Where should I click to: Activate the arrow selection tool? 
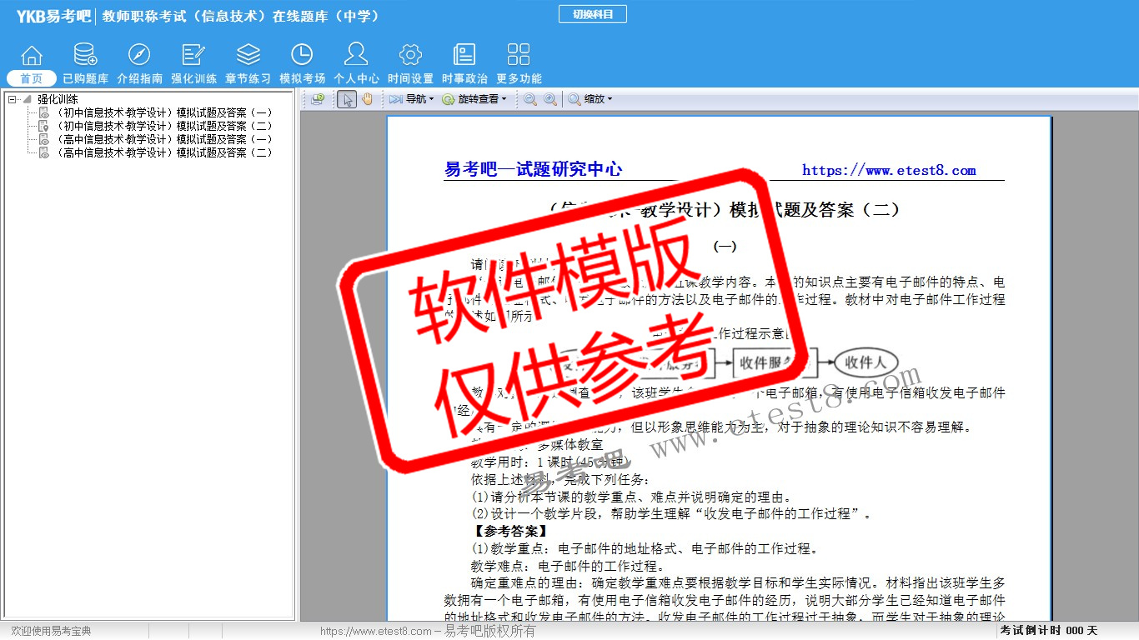347,99
